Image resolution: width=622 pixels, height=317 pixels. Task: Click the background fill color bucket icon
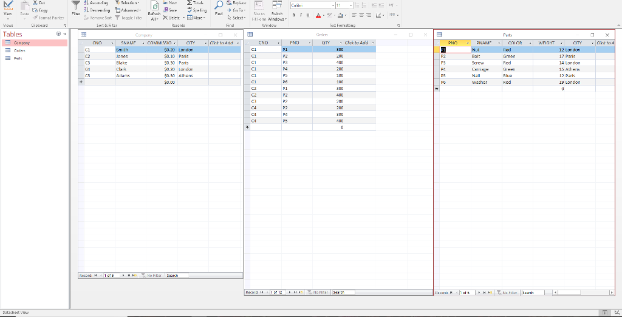(x=340, y=15)
